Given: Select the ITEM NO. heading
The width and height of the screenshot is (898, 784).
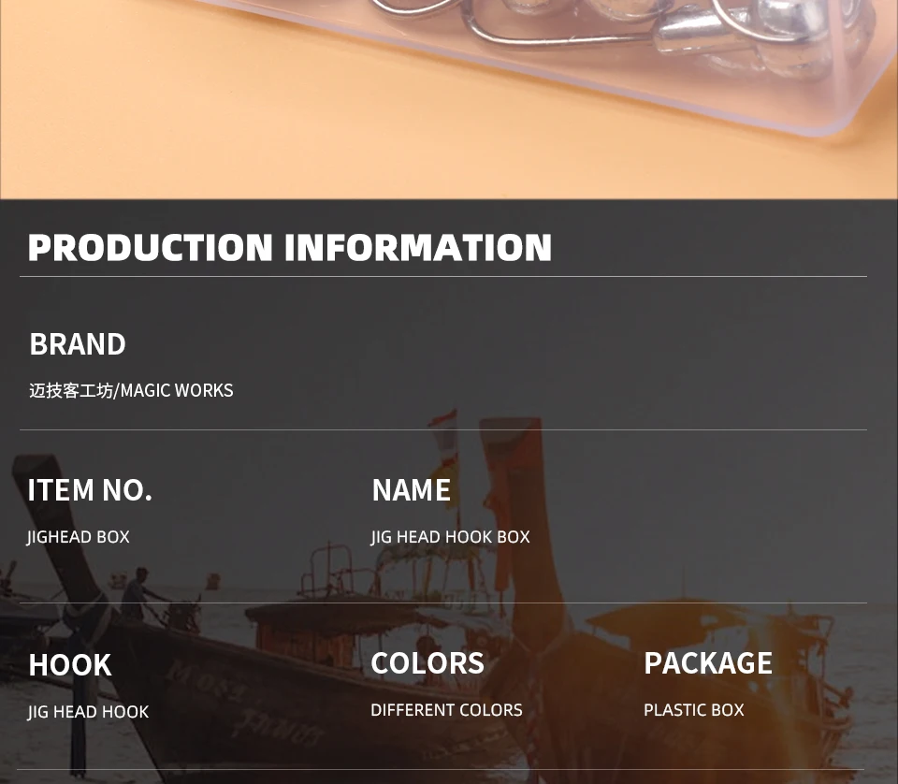Looking at the screenshot, I should pyautogui.click(x=90, y=490).
